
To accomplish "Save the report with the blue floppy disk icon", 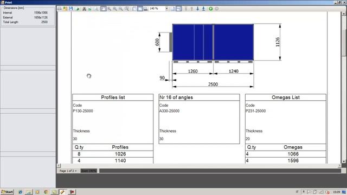I will (x=71, y=9).
